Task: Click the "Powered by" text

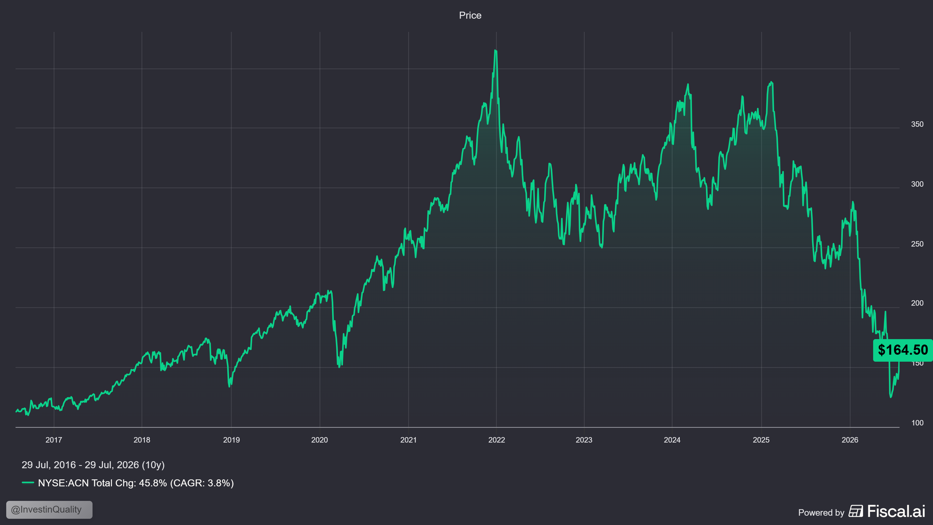Action: point(821,512)
